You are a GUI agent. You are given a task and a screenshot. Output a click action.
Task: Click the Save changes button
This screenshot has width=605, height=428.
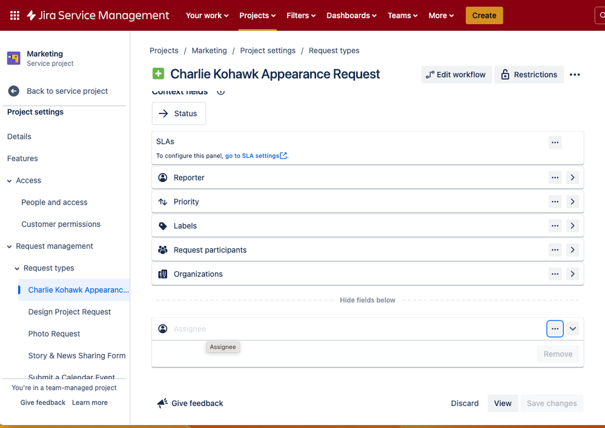(552, 403)
